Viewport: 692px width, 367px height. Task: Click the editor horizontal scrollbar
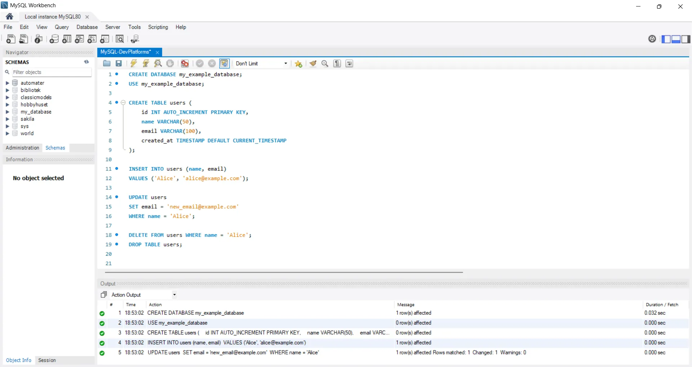[x=284, y=272]
